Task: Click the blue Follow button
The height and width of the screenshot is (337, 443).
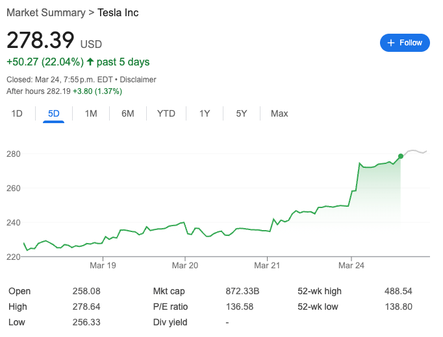Action: 405,43
